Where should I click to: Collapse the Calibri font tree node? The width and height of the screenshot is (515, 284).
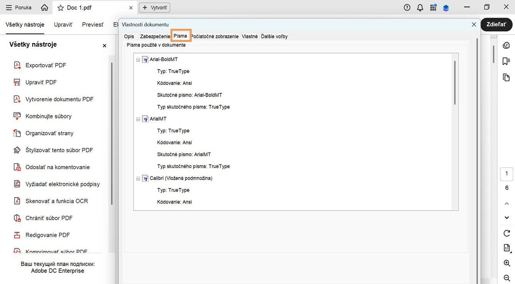[138, 178]
